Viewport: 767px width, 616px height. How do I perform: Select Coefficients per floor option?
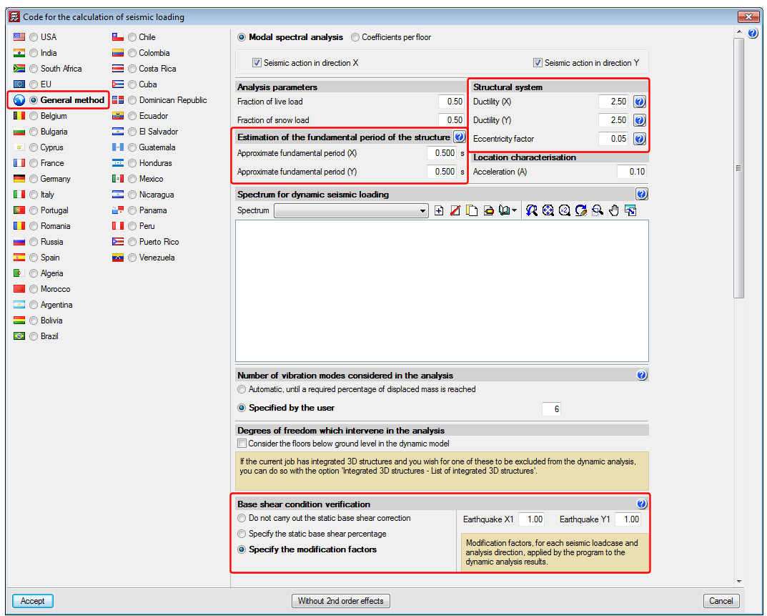pos(355,37)
